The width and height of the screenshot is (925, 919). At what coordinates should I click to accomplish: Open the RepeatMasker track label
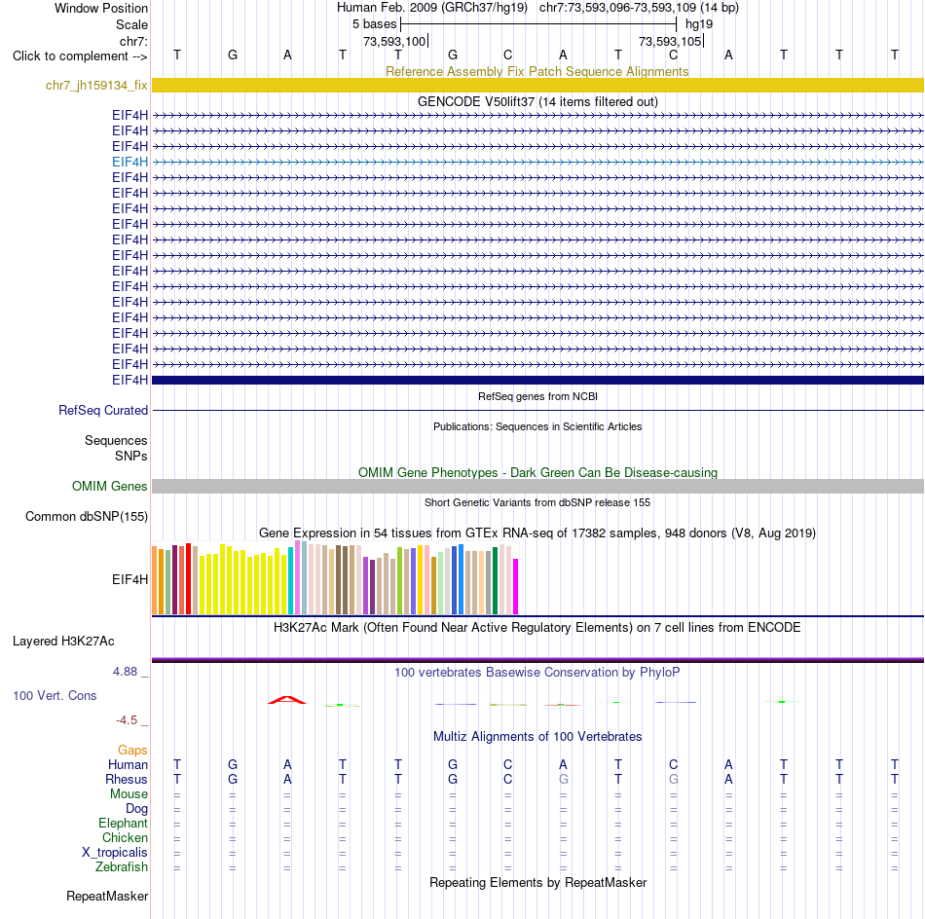coord(107,896)
